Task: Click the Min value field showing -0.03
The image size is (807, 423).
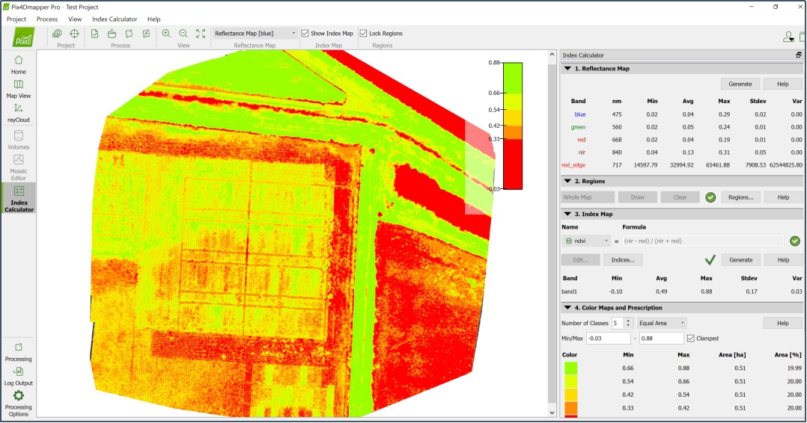Action: pyautogui.click(x=609, y=339)
